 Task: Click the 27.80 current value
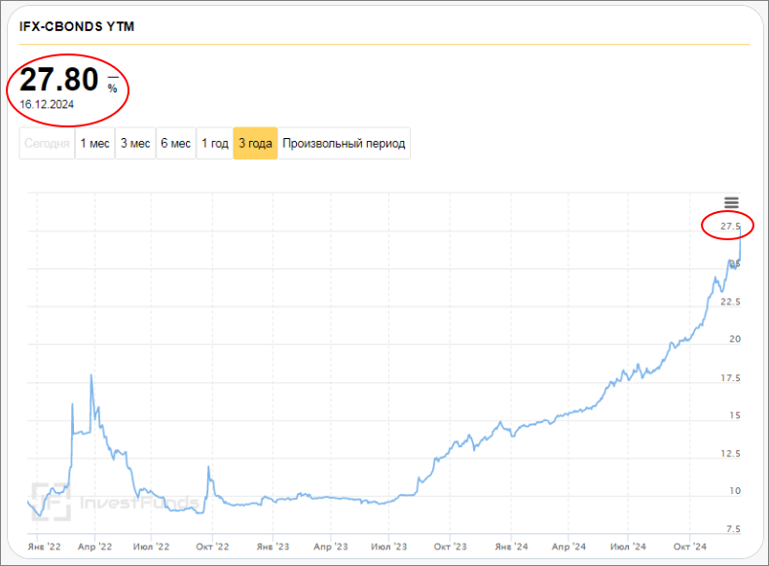(59, 80)
